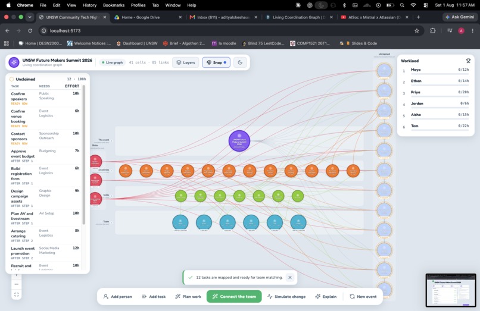Collapse the Team row chevron
The height and width of the screenshot is (311, 480).
(111, 222)
